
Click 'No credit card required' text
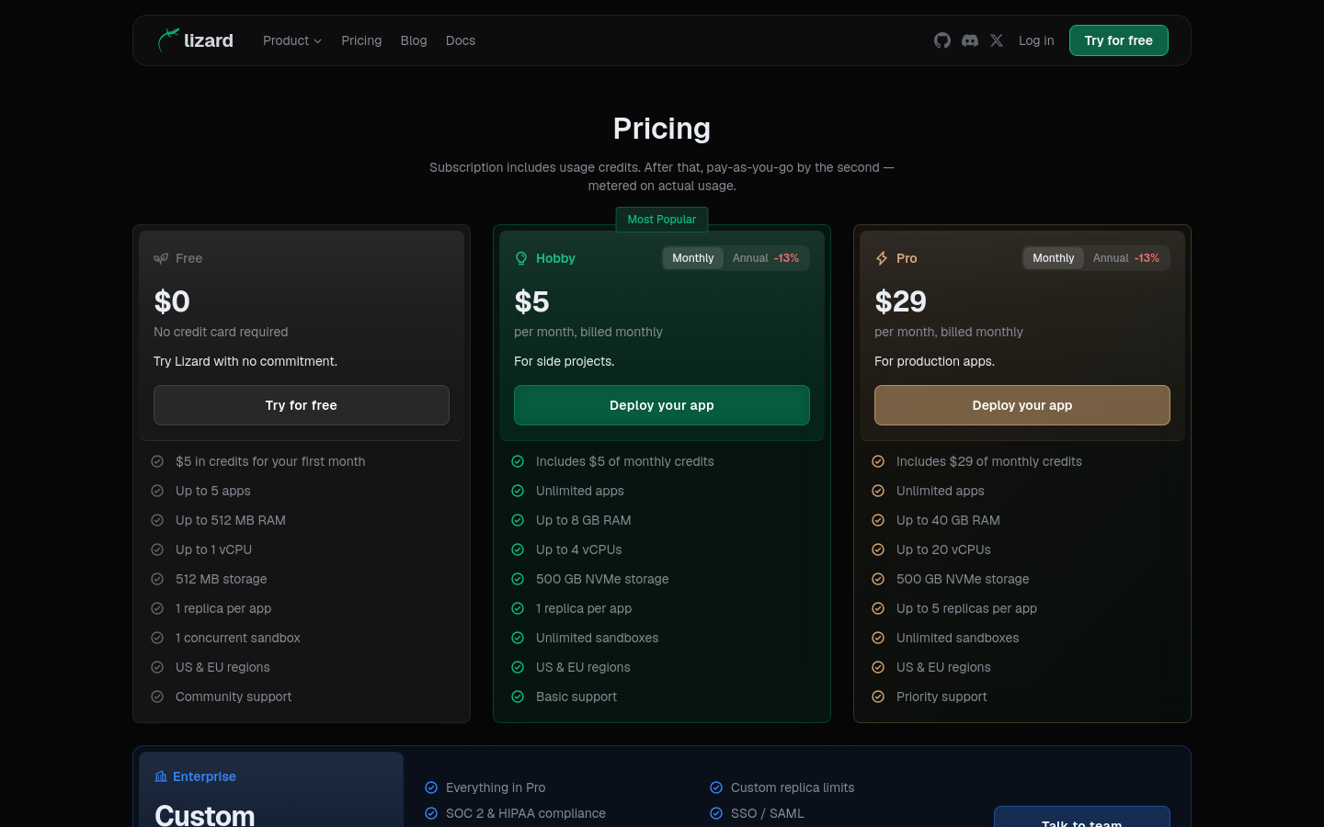[x=221, y=332]
